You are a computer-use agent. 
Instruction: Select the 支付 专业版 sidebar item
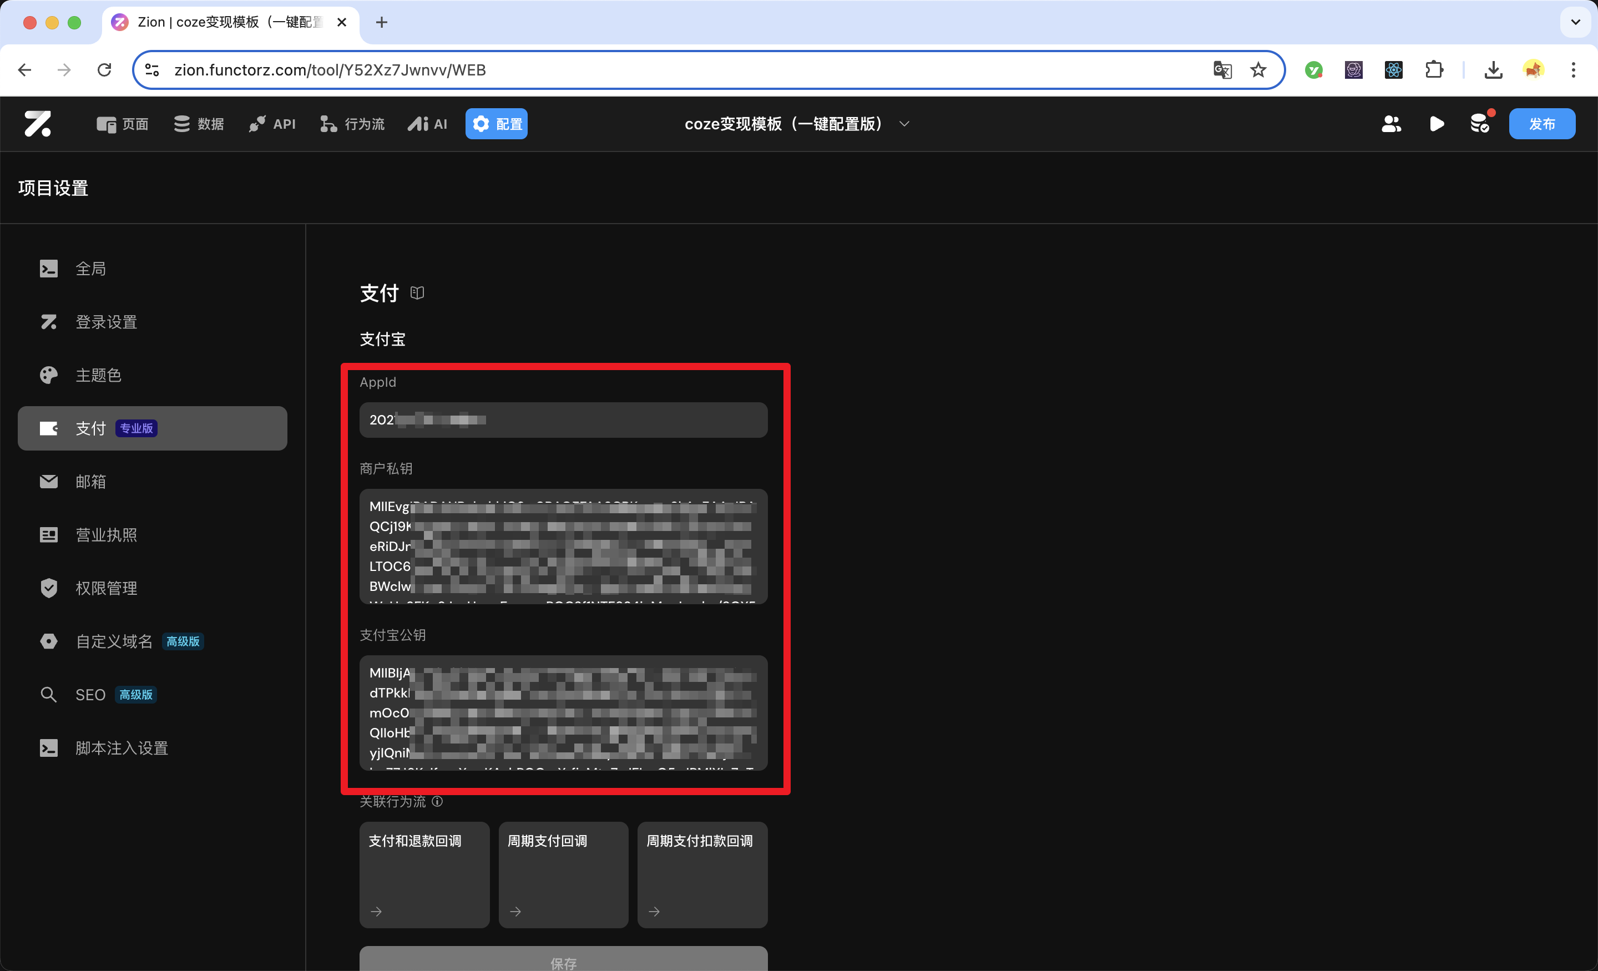pyautogui.click(x=153, y=428)
